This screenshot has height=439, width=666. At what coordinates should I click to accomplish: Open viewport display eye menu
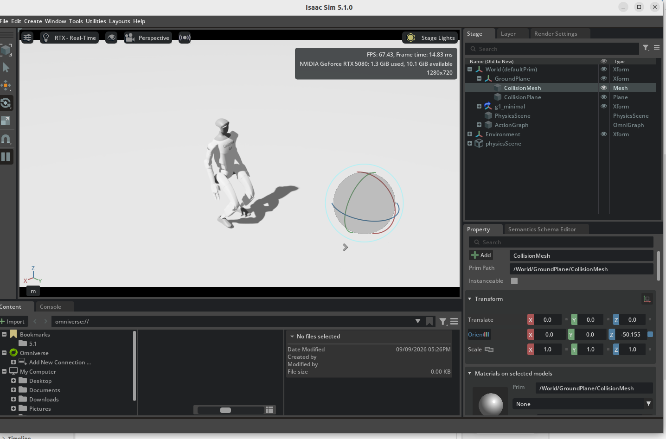click(x=111, y=38)
